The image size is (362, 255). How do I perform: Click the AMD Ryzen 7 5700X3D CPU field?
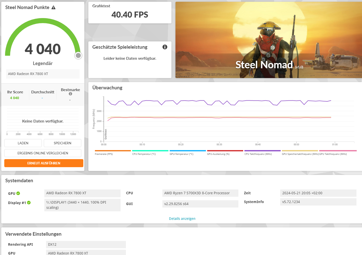point(200,193)
